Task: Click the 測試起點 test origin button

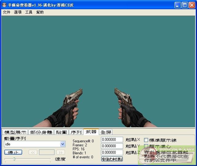Action: (x=112, y=159)
